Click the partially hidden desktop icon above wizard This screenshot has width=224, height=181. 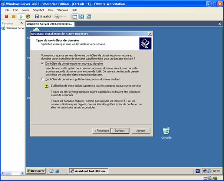coord(36,29)
